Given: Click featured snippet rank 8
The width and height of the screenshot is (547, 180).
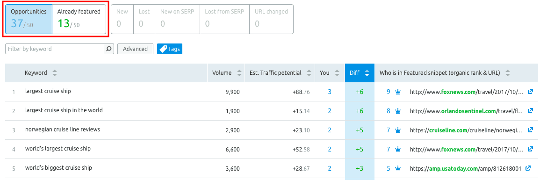Looking at the screenshot, I should point(388,111).
